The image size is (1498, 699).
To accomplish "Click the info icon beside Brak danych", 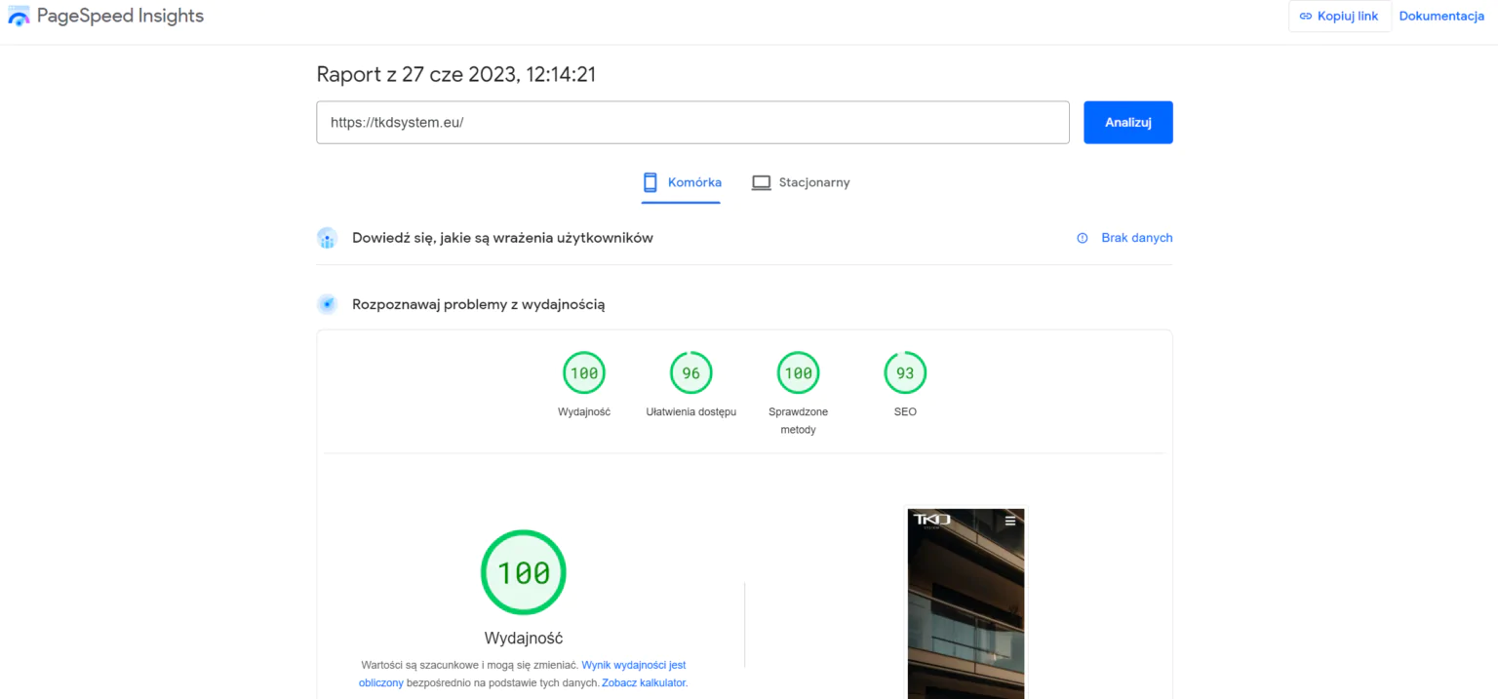I will [1082, 238].
